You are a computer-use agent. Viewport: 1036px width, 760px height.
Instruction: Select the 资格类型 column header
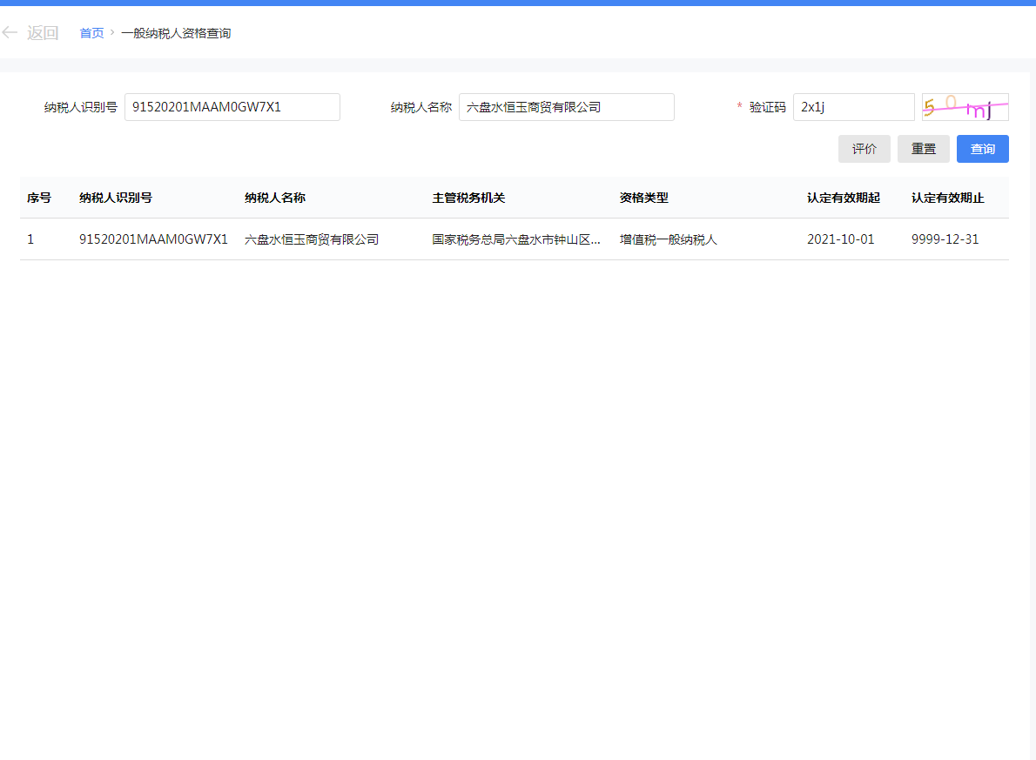click(643, 198)
